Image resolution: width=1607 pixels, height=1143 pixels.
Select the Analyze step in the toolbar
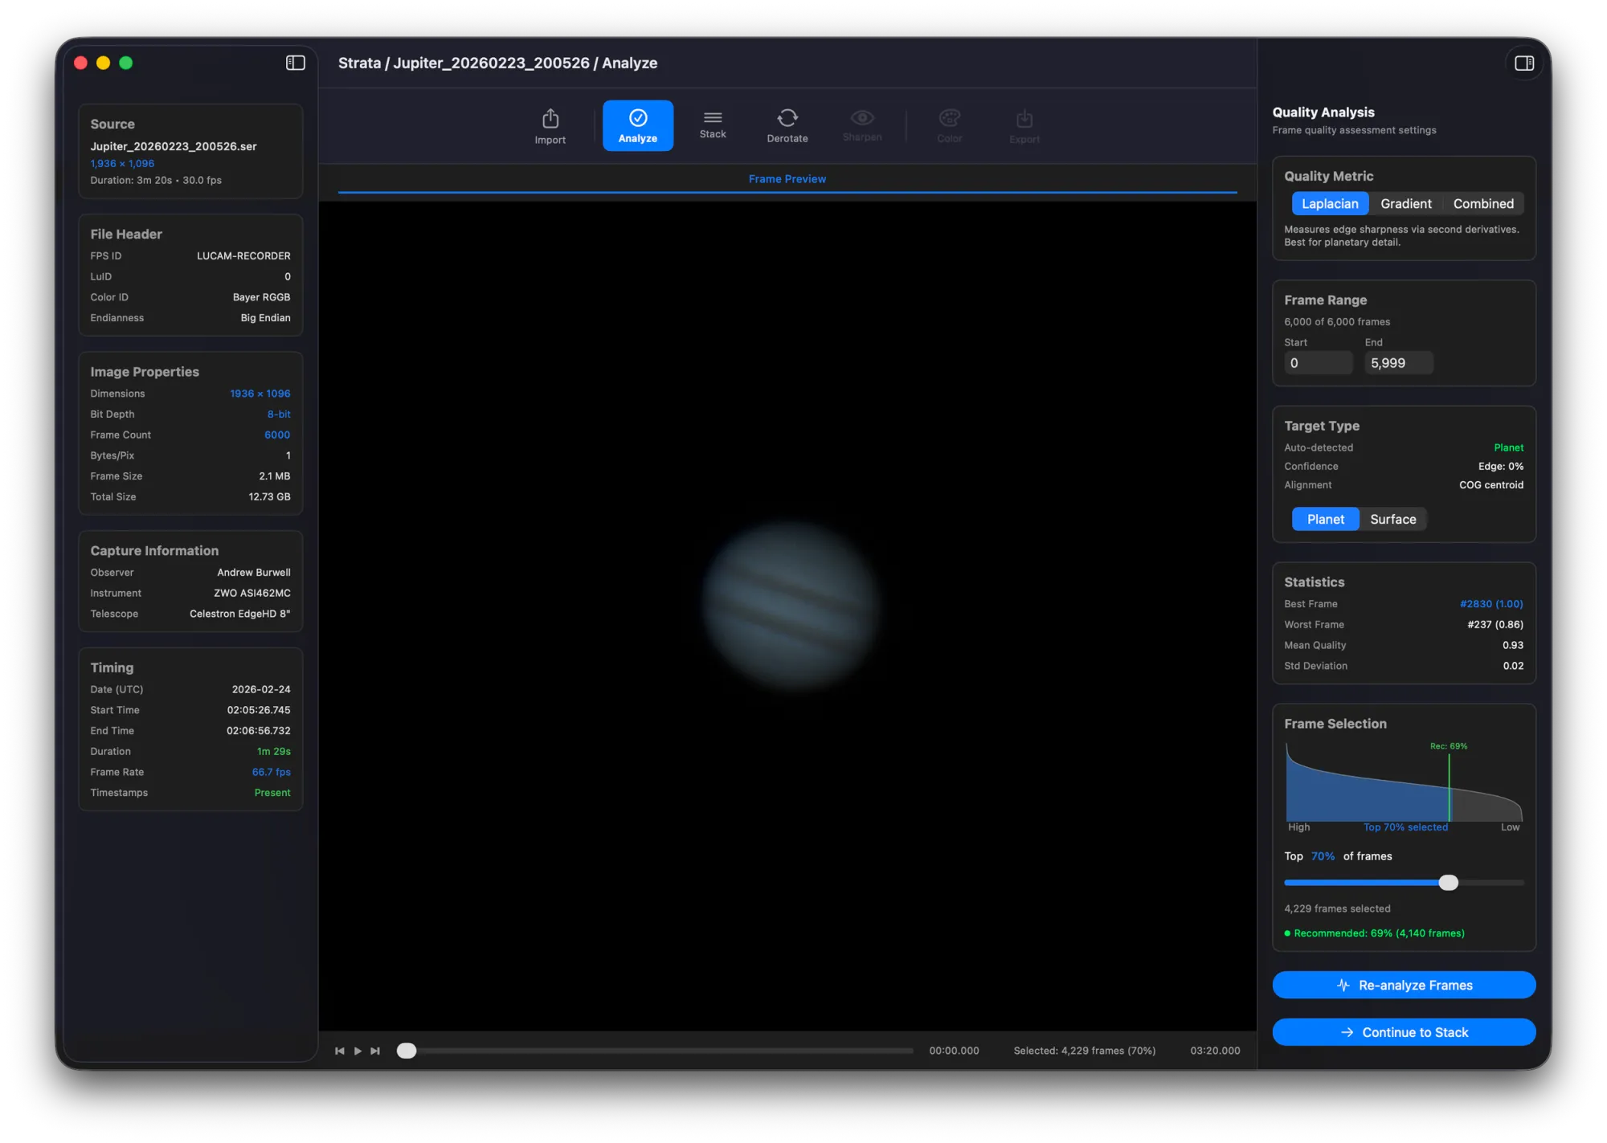pos(637,125)
